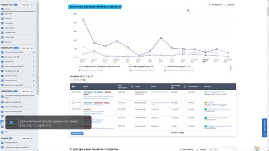Image resolution: width=269 pixels, height=151 pixels.
Task: Sort table by the Проект column header
Action: click(86, 87)
